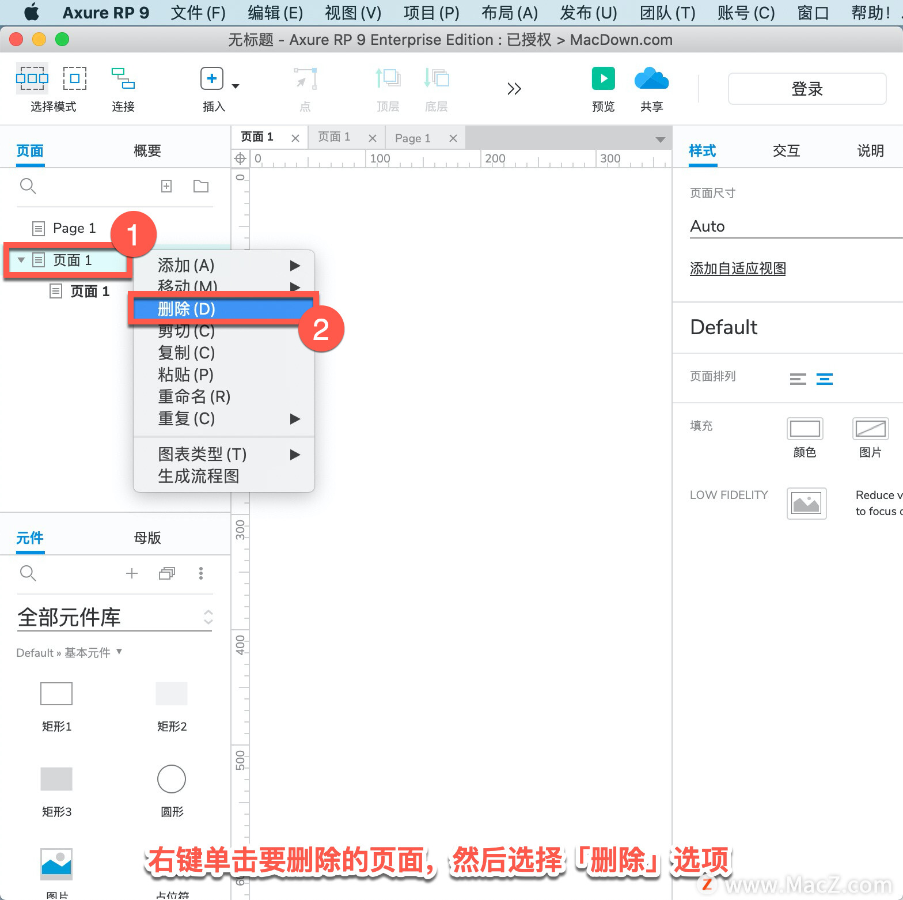Screen dimensions: 903x900
Task: Choose 添加 (A) from context menu
Action: pos(224,265)
